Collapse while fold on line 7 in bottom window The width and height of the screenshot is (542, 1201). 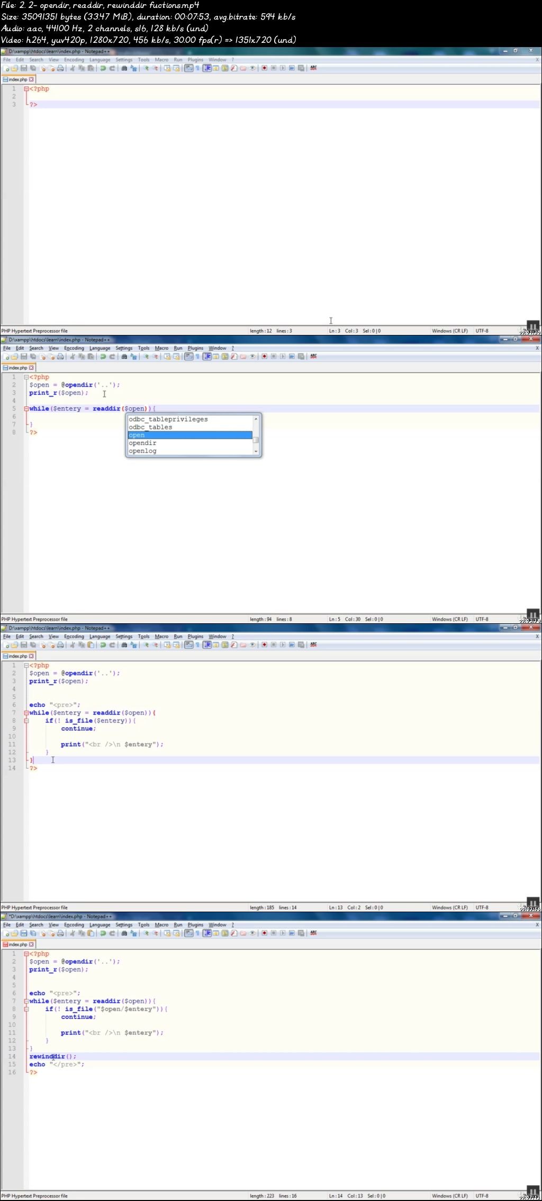click(x=26, y=1002)
